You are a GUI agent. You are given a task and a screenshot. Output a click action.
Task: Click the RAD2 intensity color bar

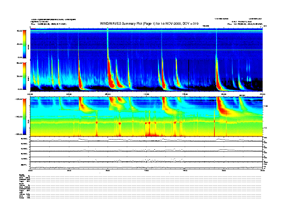click(x=24, y=44)
